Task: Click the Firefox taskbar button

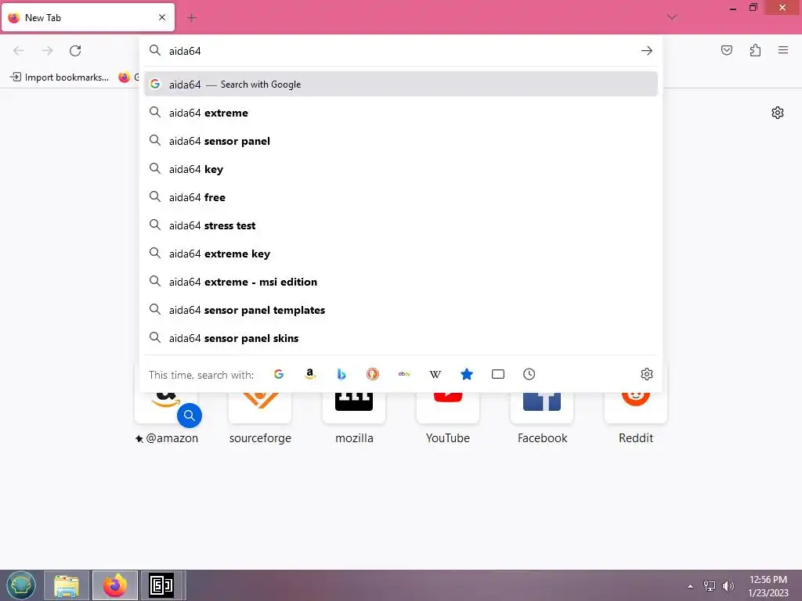Action: point(115,585)
